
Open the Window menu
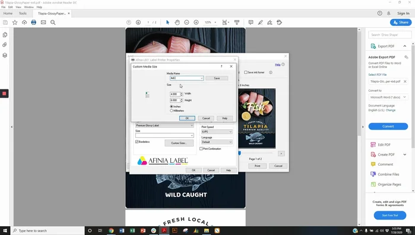[x=29, y=7]
